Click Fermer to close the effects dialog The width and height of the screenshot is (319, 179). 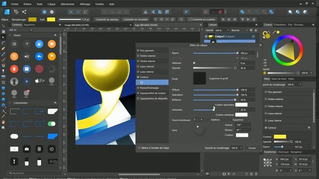[x=252, y=148]
